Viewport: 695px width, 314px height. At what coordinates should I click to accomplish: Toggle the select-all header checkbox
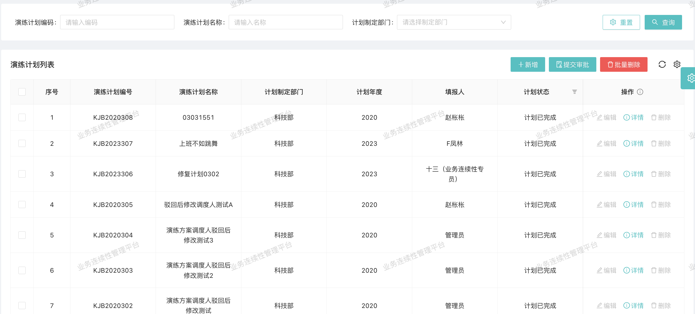tap(22, 92)
